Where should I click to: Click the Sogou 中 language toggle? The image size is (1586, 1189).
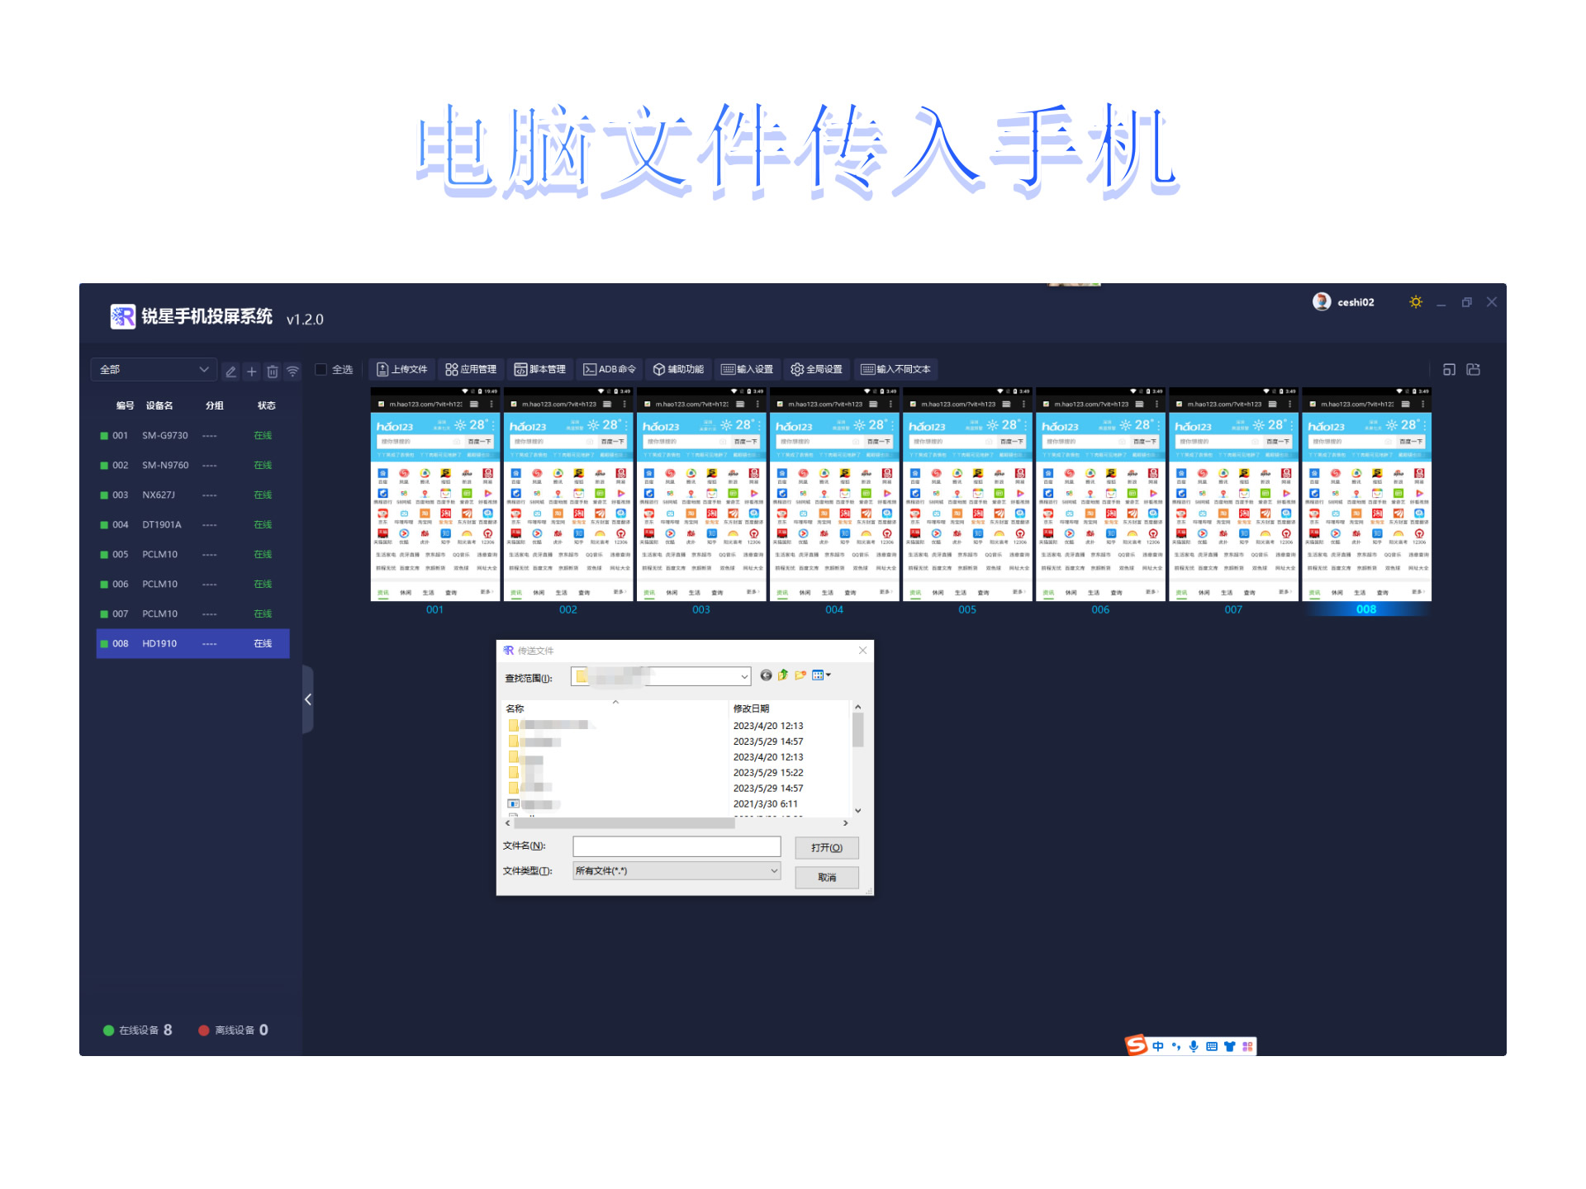click(x=1157, y=1046)
